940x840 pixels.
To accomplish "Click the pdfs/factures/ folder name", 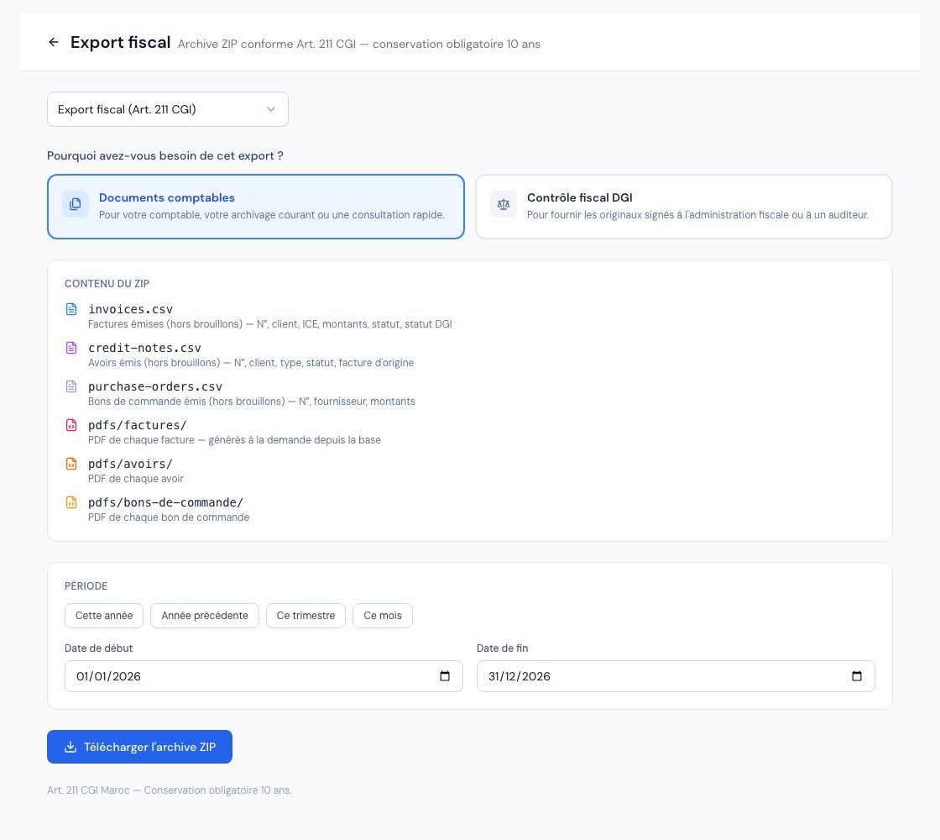I will point(138,425).
